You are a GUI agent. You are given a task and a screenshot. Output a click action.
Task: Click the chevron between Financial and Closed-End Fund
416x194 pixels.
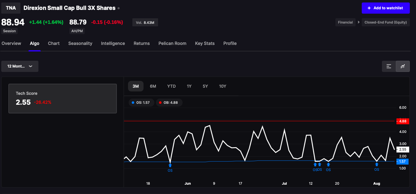pos(359,22)
